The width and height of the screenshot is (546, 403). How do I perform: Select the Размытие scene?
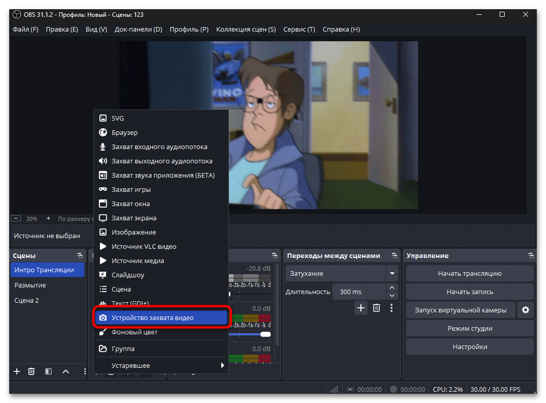point(47,285)
